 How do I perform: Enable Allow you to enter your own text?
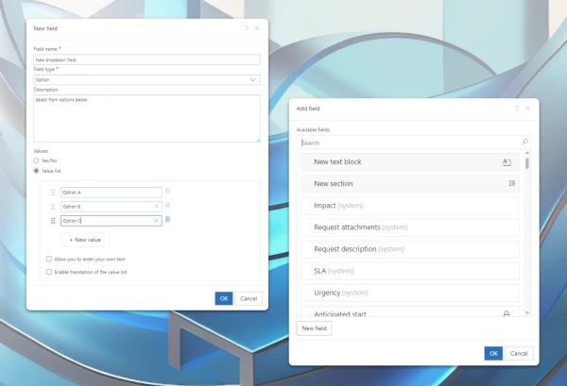(x=49, y=259)
